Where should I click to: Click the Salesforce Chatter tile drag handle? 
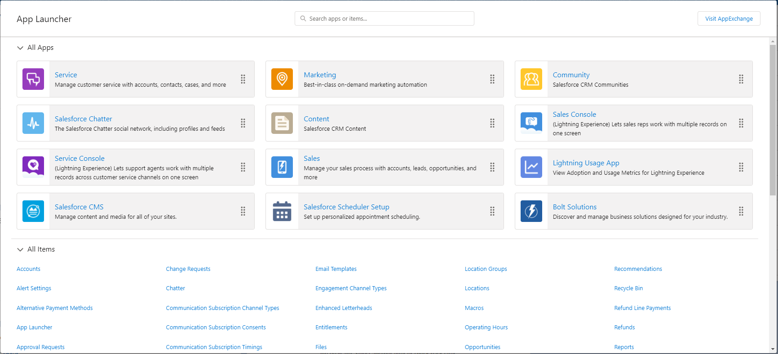coord(243,123)
